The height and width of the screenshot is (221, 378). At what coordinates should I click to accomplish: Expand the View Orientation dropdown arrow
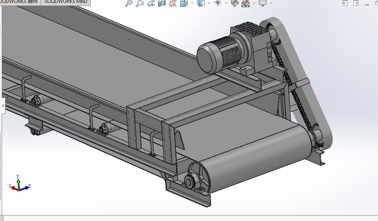(192, 3)
